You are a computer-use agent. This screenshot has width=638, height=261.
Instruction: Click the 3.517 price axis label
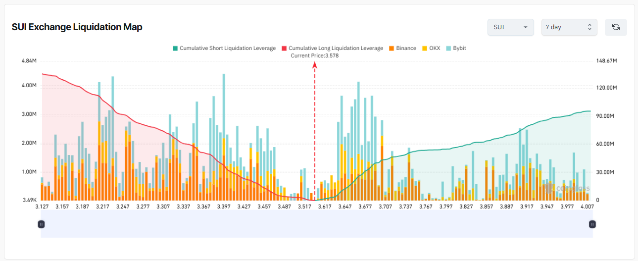pyautogui.click(x=305, y=206)
